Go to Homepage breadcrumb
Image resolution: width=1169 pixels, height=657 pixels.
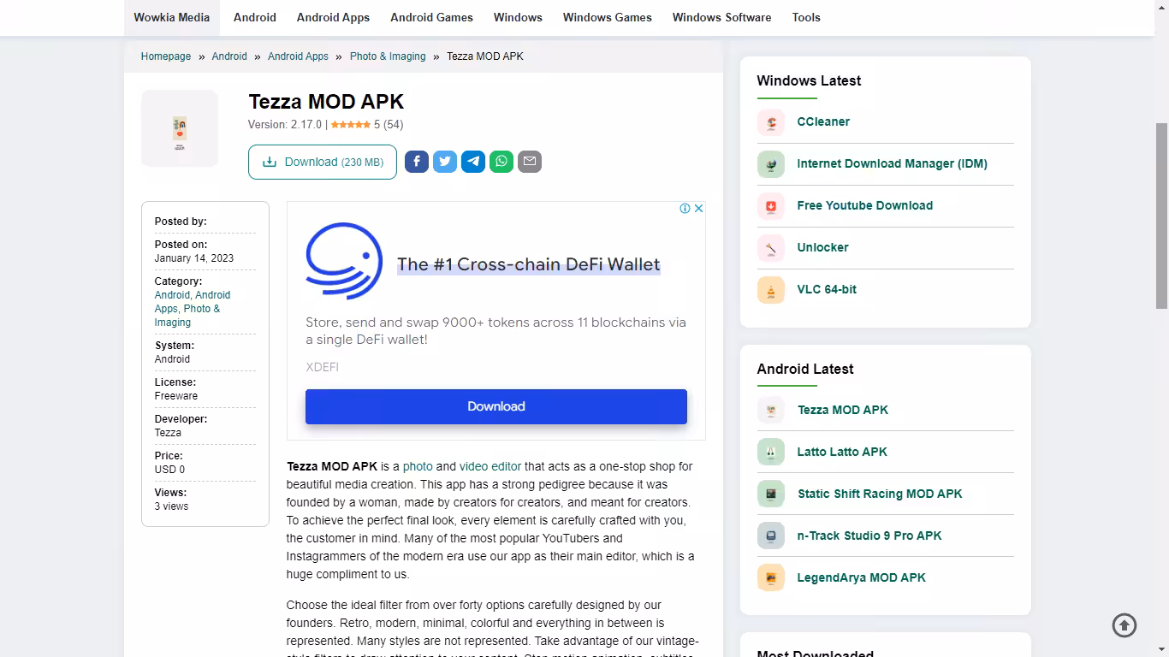pos(166,56)
